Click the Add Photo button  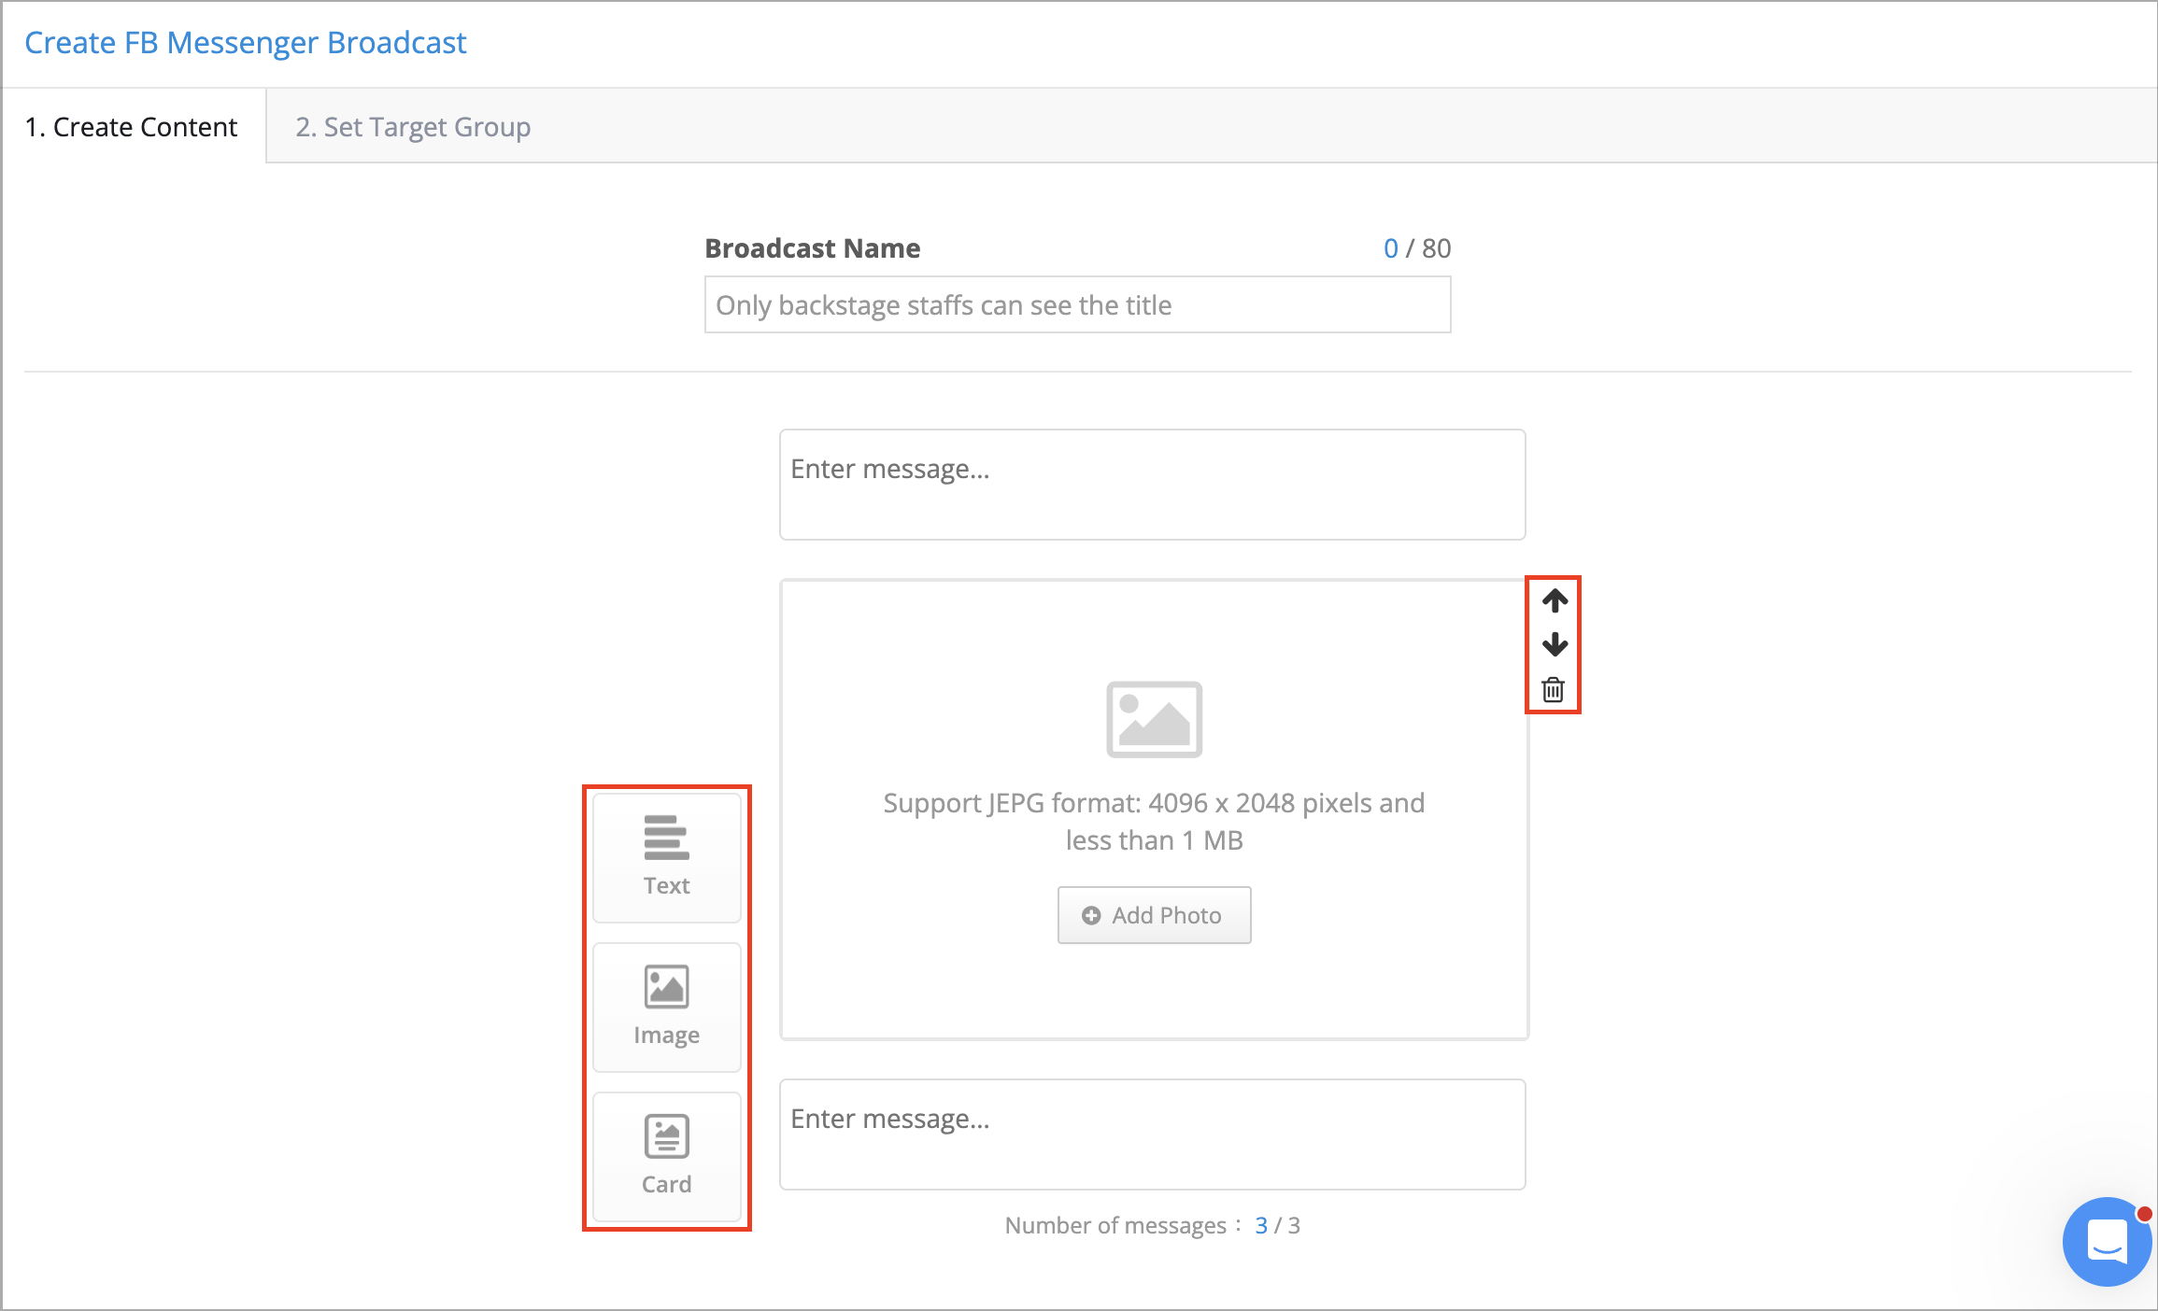(x=1154, y=915)
